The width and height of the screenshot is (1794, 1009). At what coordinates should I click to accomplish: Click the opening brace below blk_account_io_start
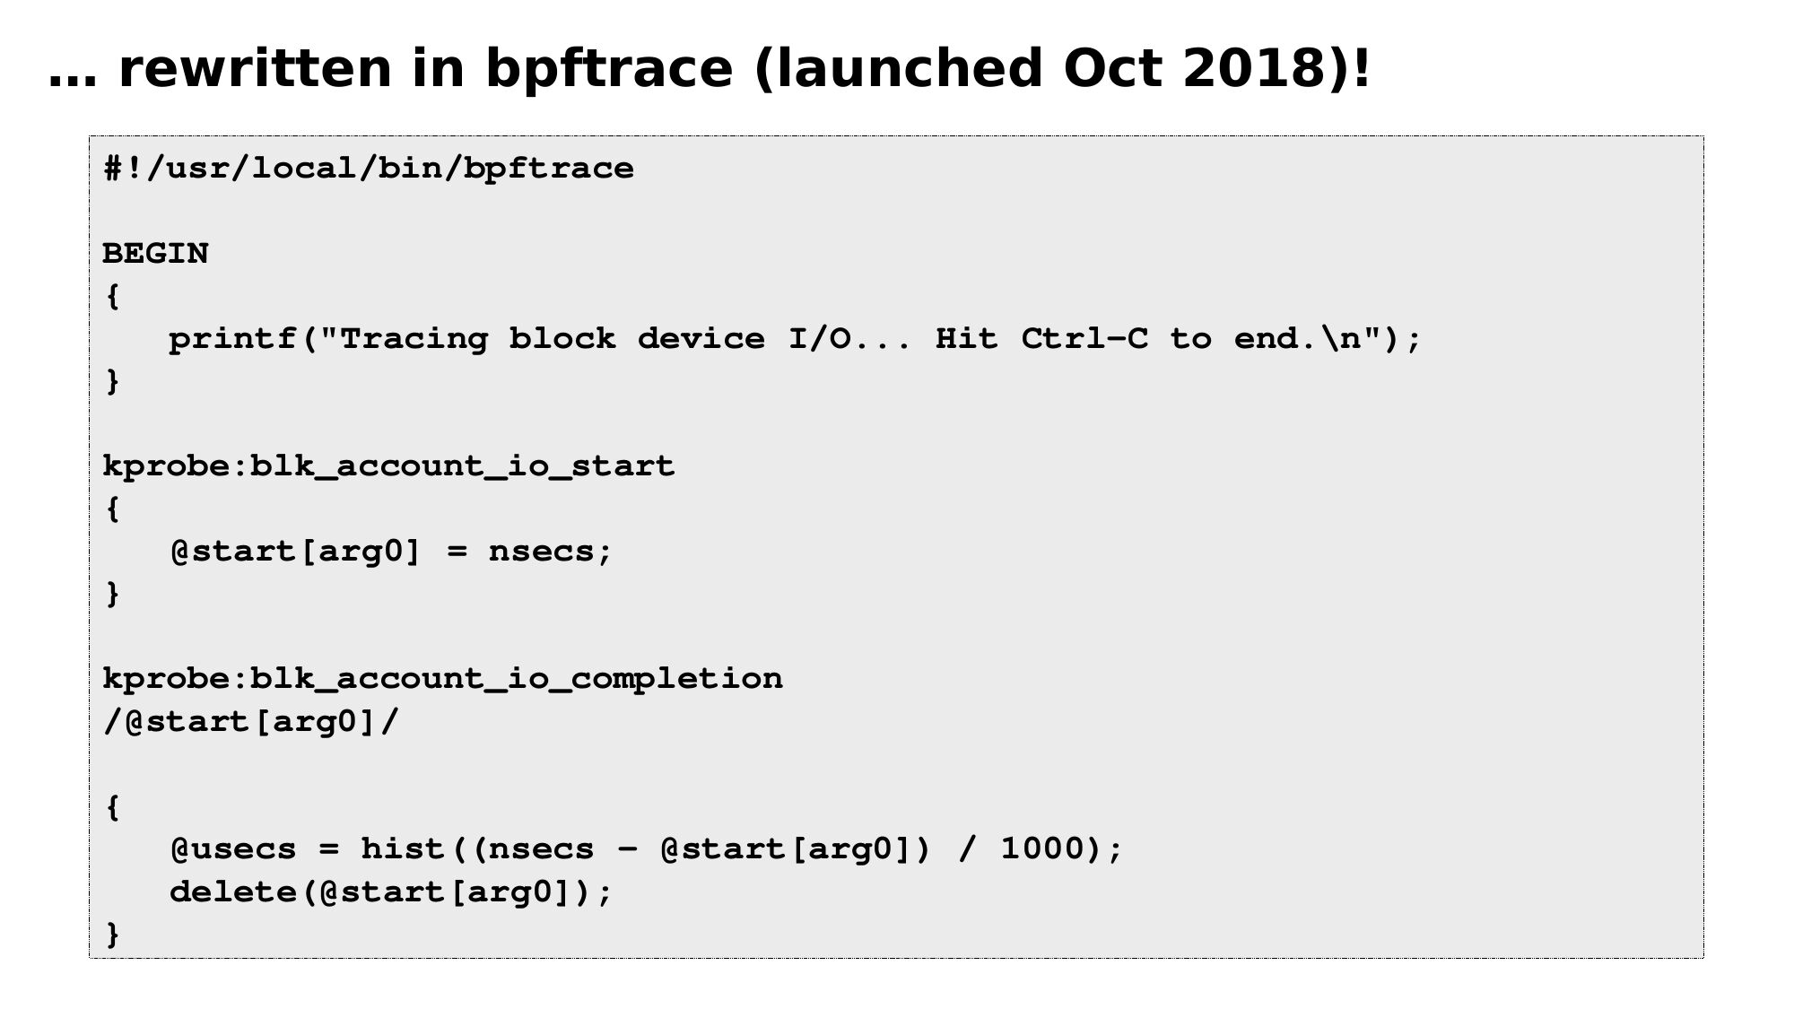point(112,509)
